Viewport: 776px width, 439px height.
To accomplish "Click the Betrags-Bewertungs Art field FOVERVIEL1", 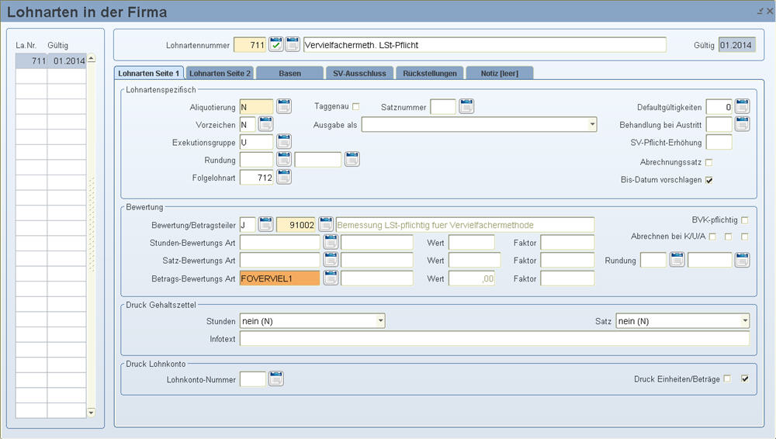I will (x=279, y=278).
